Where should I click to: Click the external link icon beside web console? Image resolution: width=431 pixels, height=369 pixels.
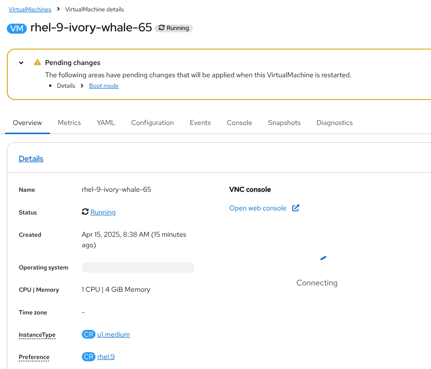point(296,208)
